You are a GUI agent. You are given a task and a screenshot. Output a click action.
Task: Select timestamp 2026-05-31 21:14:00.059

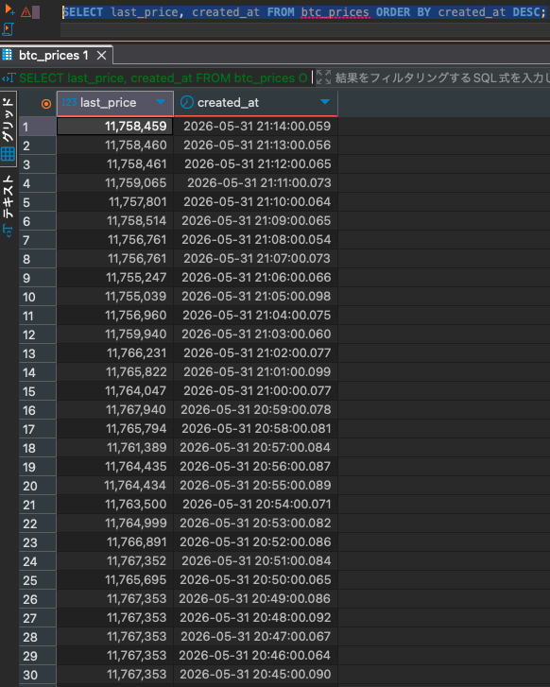[x=256, y=127]
